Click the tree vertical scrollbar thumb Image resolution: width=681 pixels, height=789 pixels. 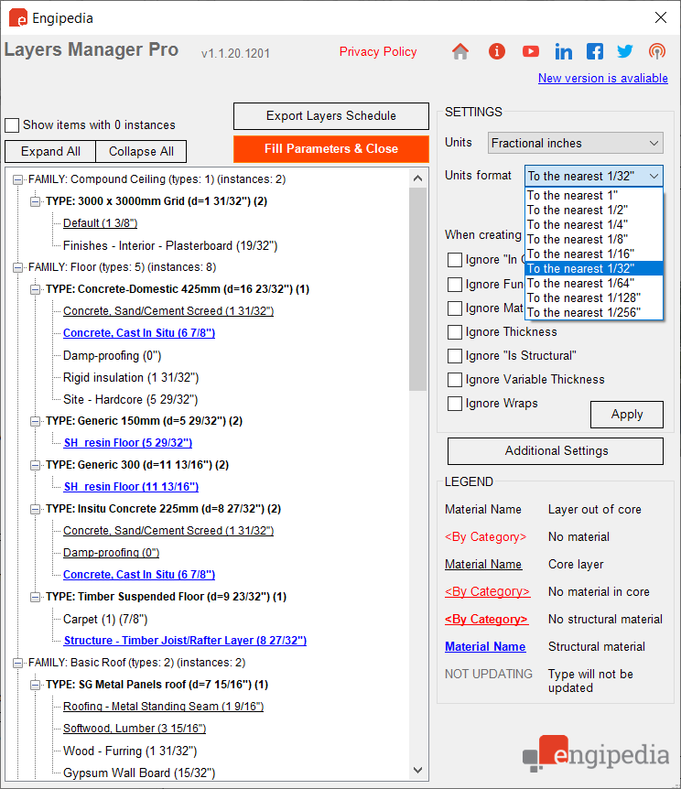[x=417, y=289]
